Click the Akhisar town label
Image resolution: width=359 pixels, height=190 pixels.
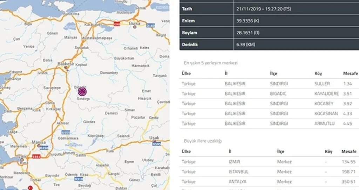(x=63, y=123)
